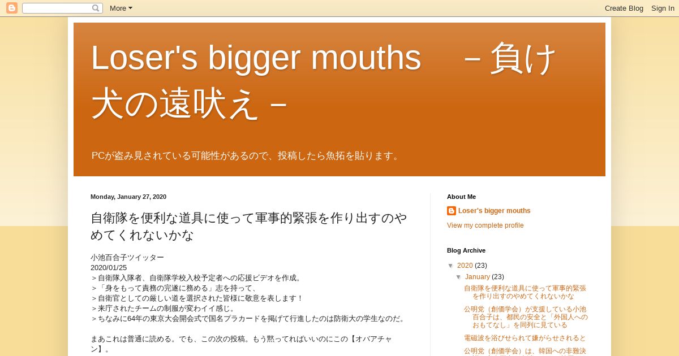The height and width of the screenshot is (356, 679).
Task: Click the line ＞ちなみに64年の東京大会開会式
Action: (248, 319)
